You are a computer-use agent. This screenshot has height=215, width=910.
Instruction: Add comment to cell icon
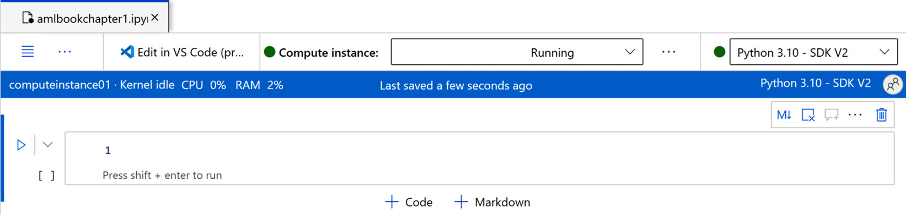point(831,115)
